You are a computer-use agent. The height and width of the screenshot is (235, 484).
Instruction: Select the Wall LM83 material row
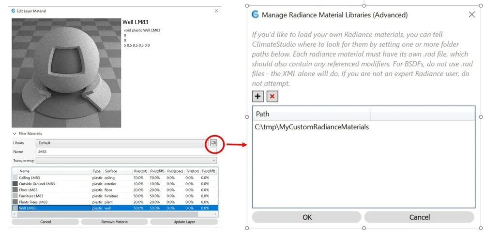(x=115, y=208)
